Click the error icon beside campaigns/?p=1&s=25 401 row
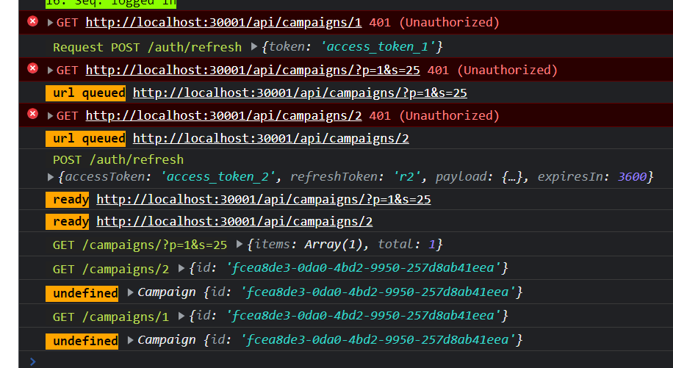 click(32, 68)
